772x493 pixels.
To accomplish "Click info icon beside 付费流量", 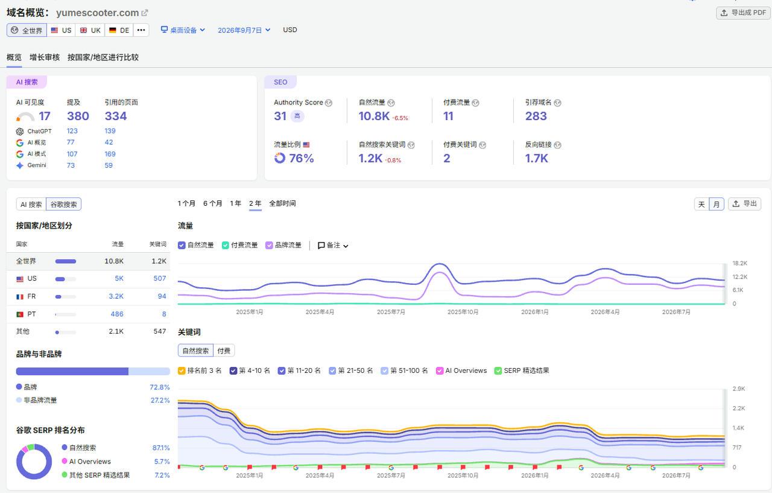I will [475, 103].
